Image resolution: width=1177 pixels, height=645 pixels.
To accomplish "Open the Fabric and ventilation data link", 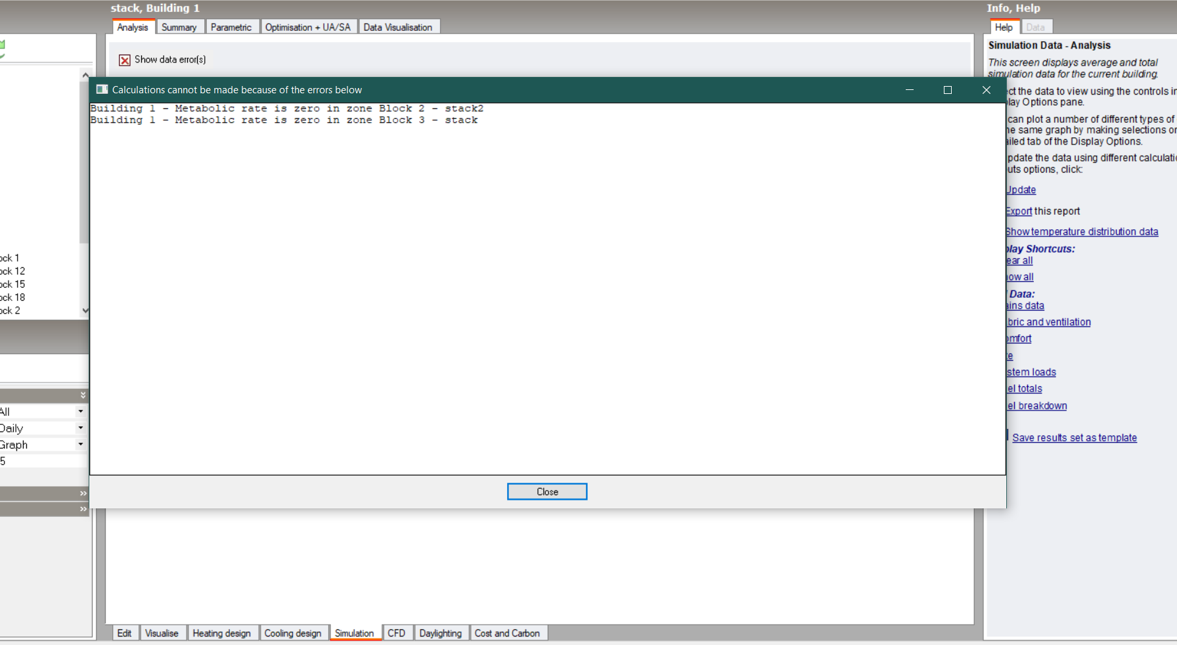I will (1048, 322).
